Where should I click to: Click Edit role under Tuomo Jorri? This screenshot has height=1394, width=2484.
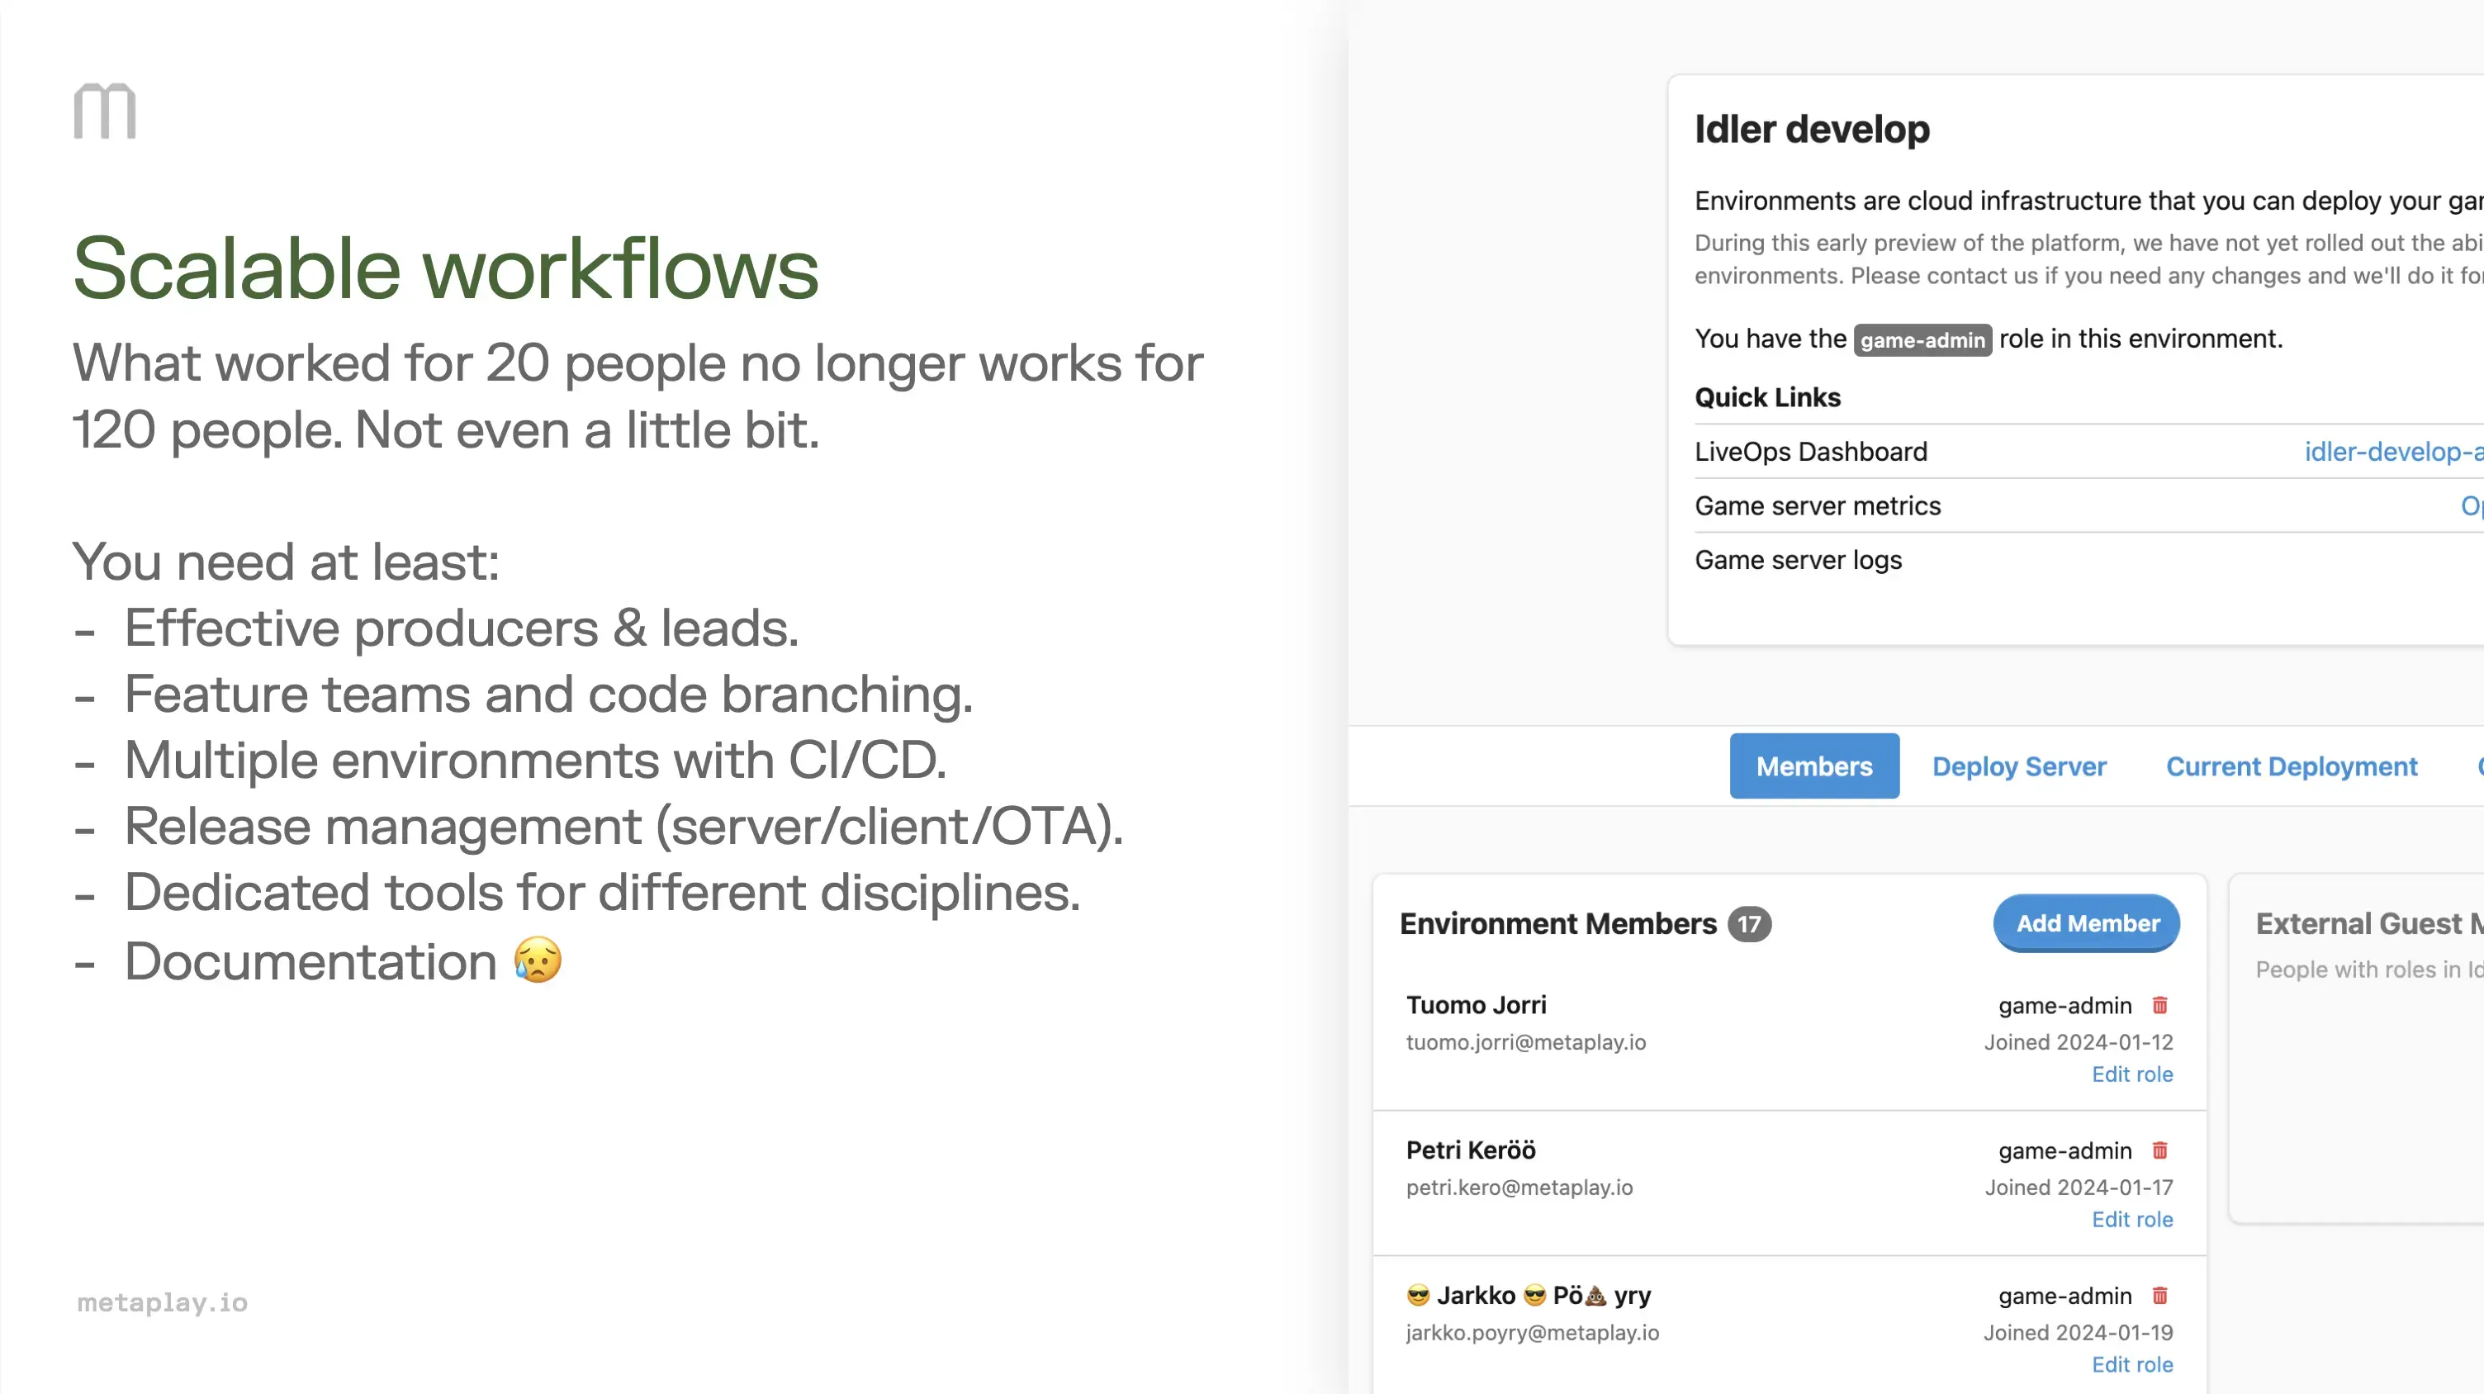click(x=2133, y=1074)
